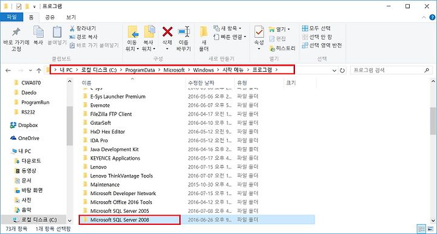Click Invert selection (선택 영역 반전)
The height and width of the screenshot is (234, 437).
tap(322, 45)
